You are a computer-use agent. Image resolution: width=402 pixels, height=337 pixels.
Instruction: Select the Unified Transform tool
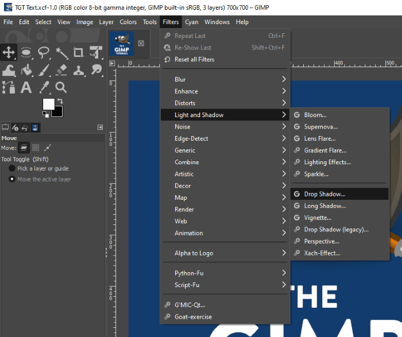click(96, 52)
